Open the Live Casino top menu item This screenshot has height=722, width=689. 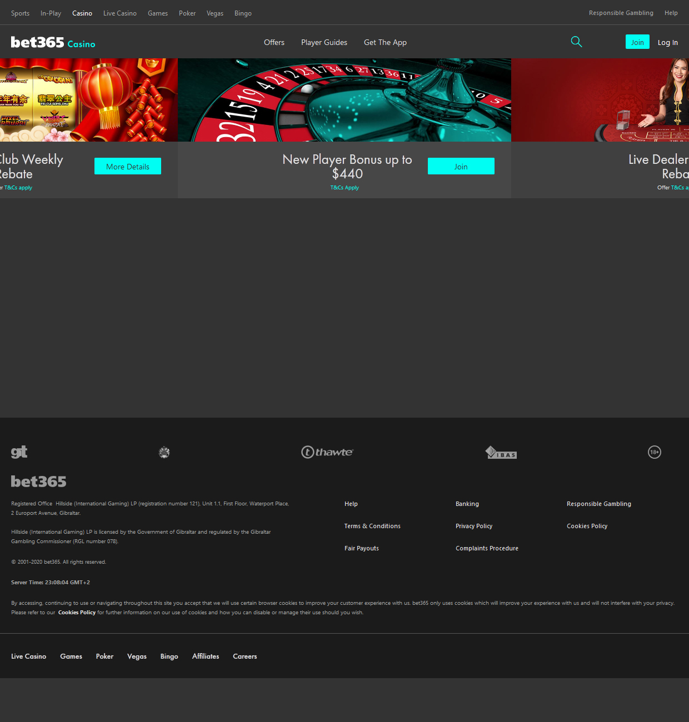point(120,13)
